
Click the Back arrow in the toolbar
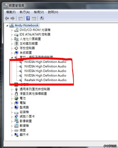pos(7,18)
